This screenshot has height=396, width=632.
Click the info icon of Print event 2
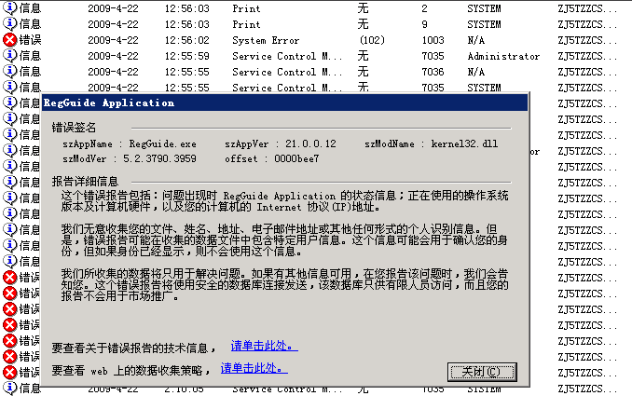tap(9, 8)
